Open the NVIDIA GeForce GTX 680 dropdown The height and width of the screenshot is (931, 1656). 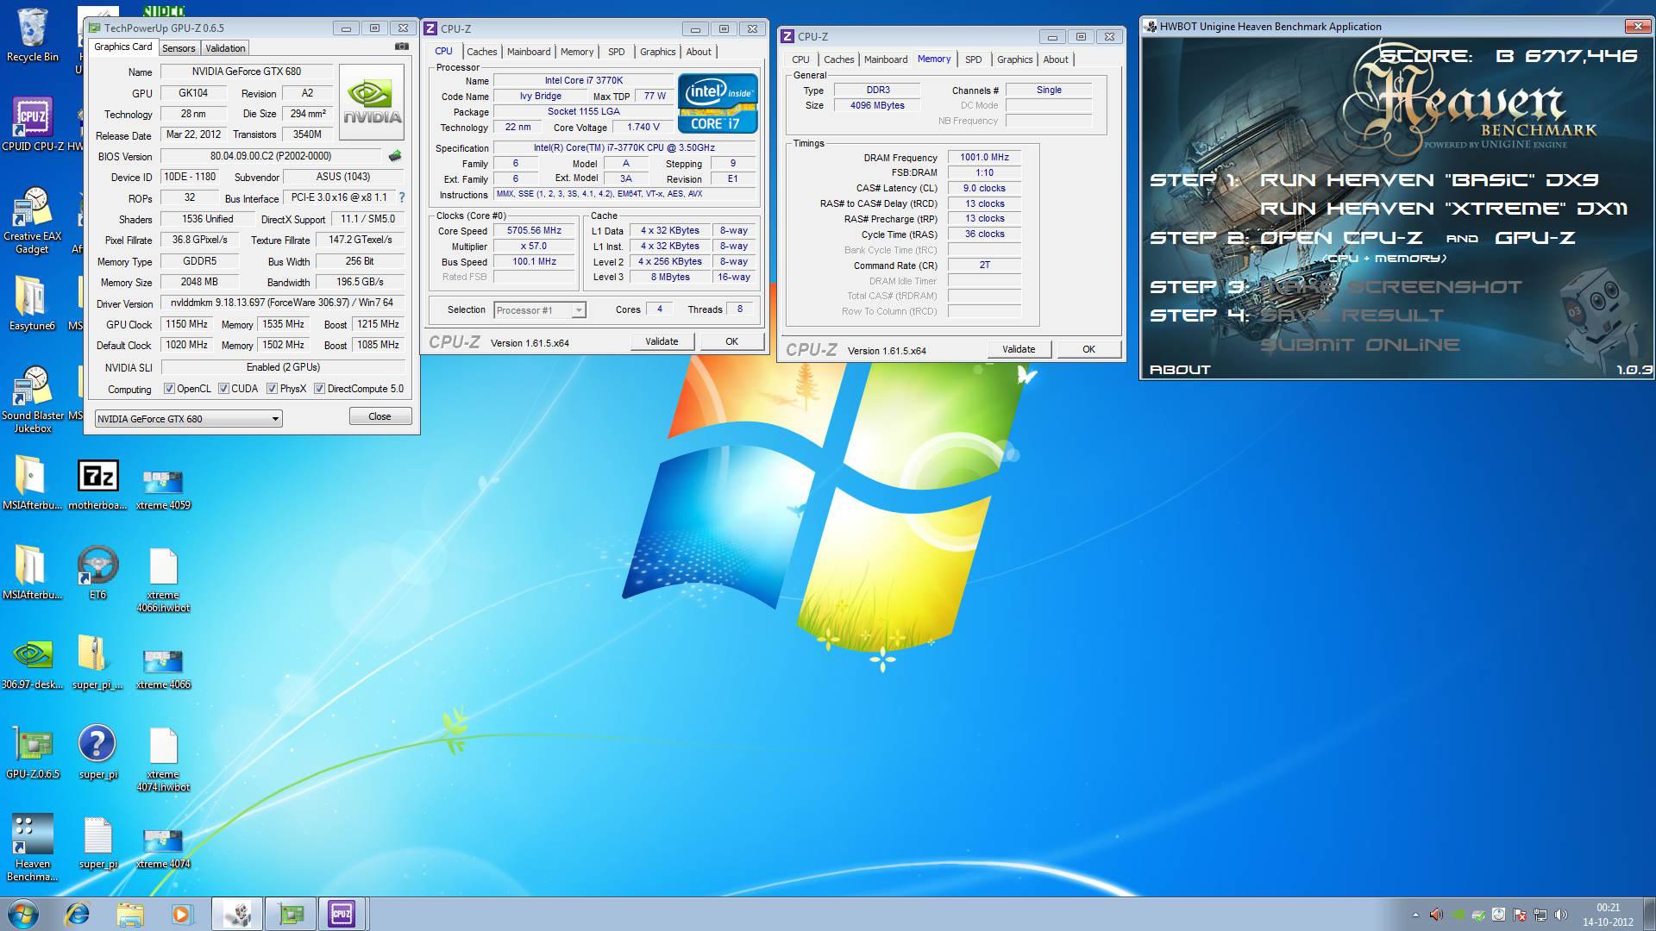188,419
